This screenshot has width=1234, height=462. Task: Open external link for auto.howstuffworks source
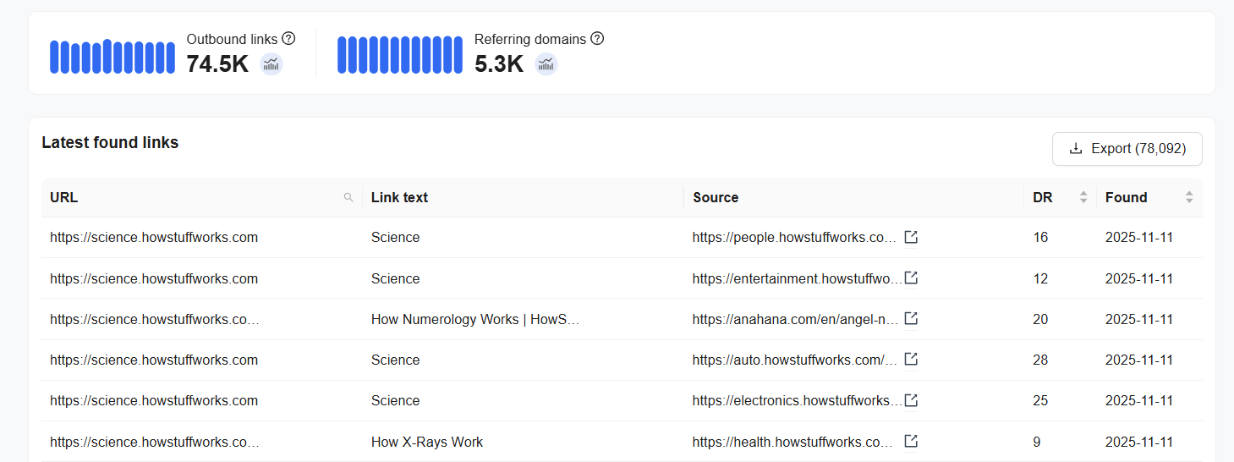click(911, 360)
